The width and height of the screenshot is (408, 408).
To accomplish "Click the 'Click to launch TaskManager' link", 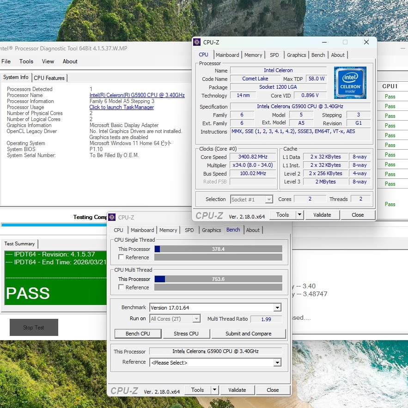I will [122, 107].
